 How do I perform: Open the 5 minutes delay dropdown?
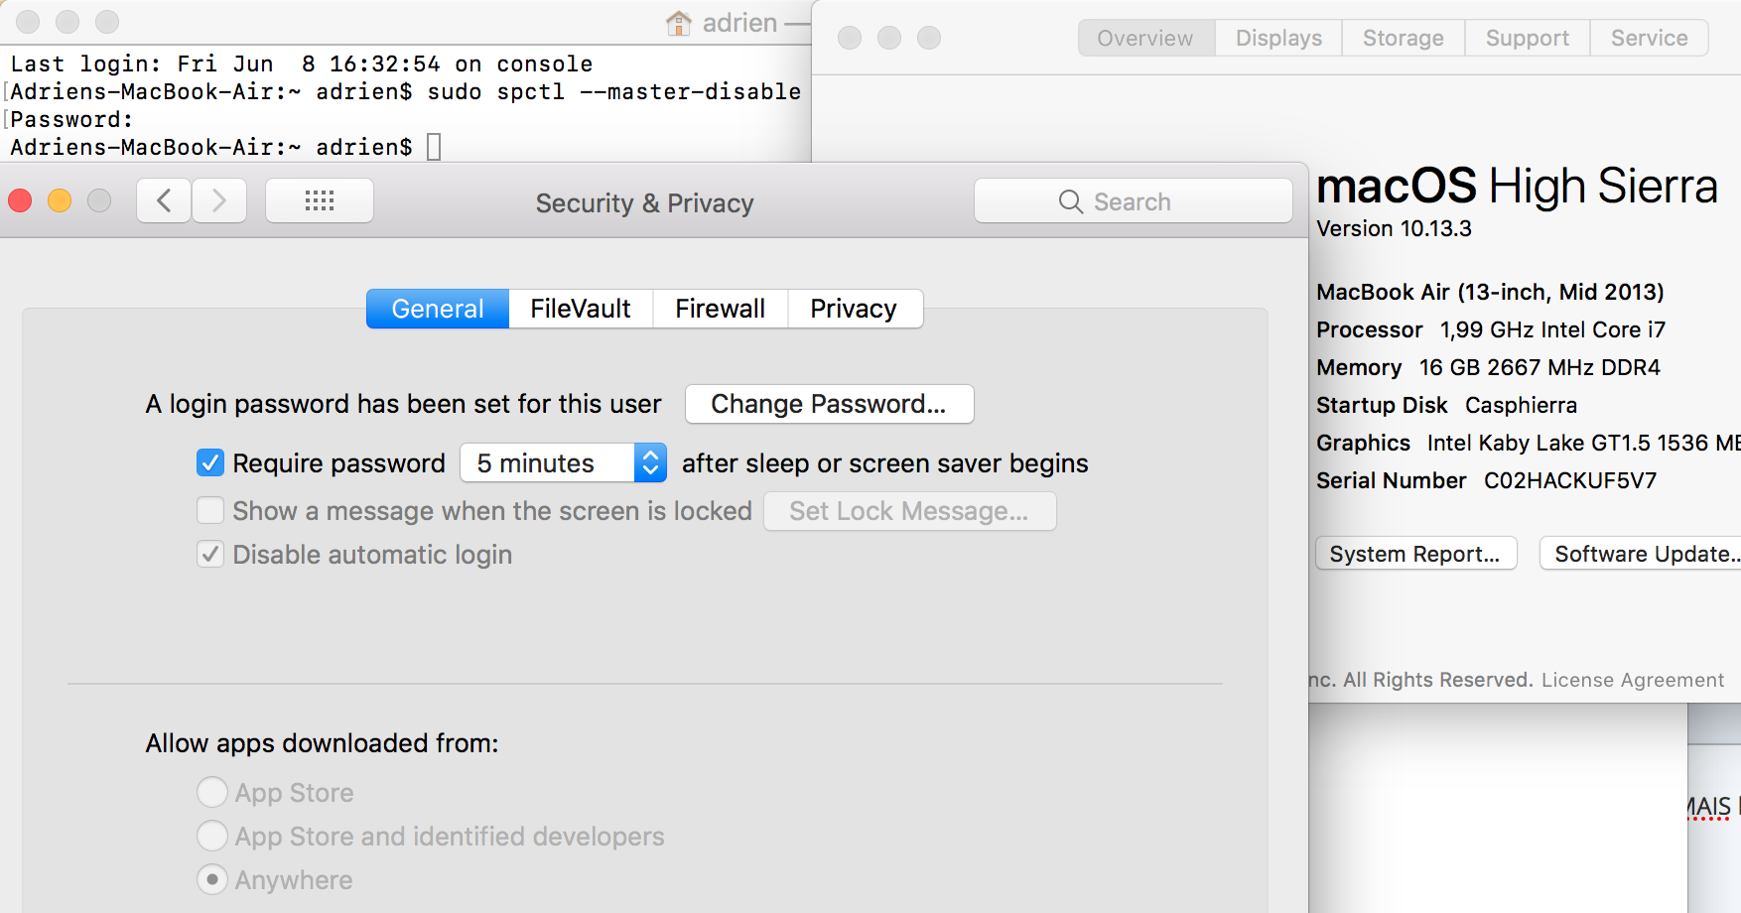click(x=563, y=462)
